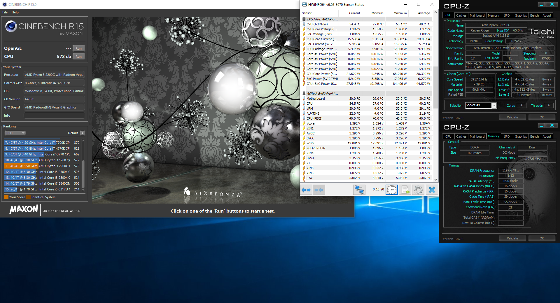
Task: Open the Help menu in Cinebench
Action: [15, 12]
